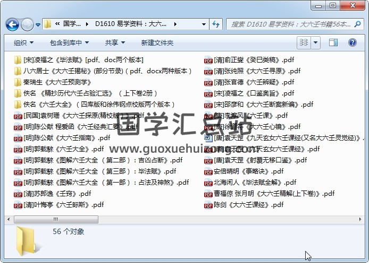Click the scrollbar left arrow

pyautogui.click(x=9, y=219)
